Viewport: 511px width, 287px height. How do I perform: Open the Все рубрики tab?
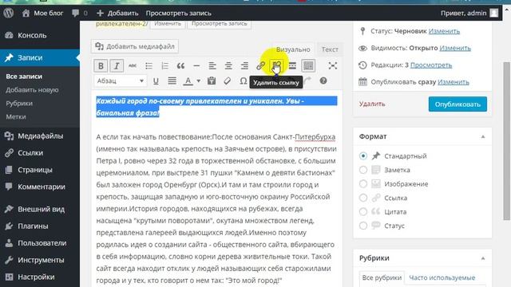click(x=382, y=278)
